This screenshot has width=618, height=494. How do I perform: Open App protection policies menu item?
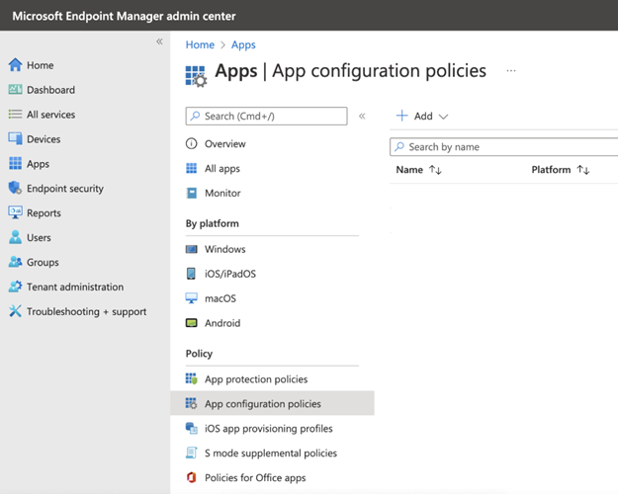[x=255, y=379]
